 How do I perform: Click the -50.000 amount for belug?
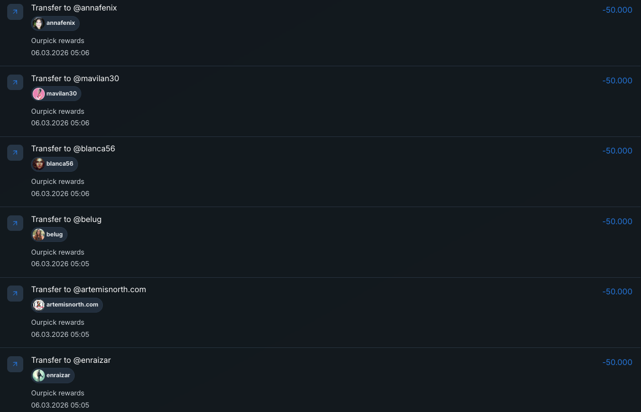(617, 221)
